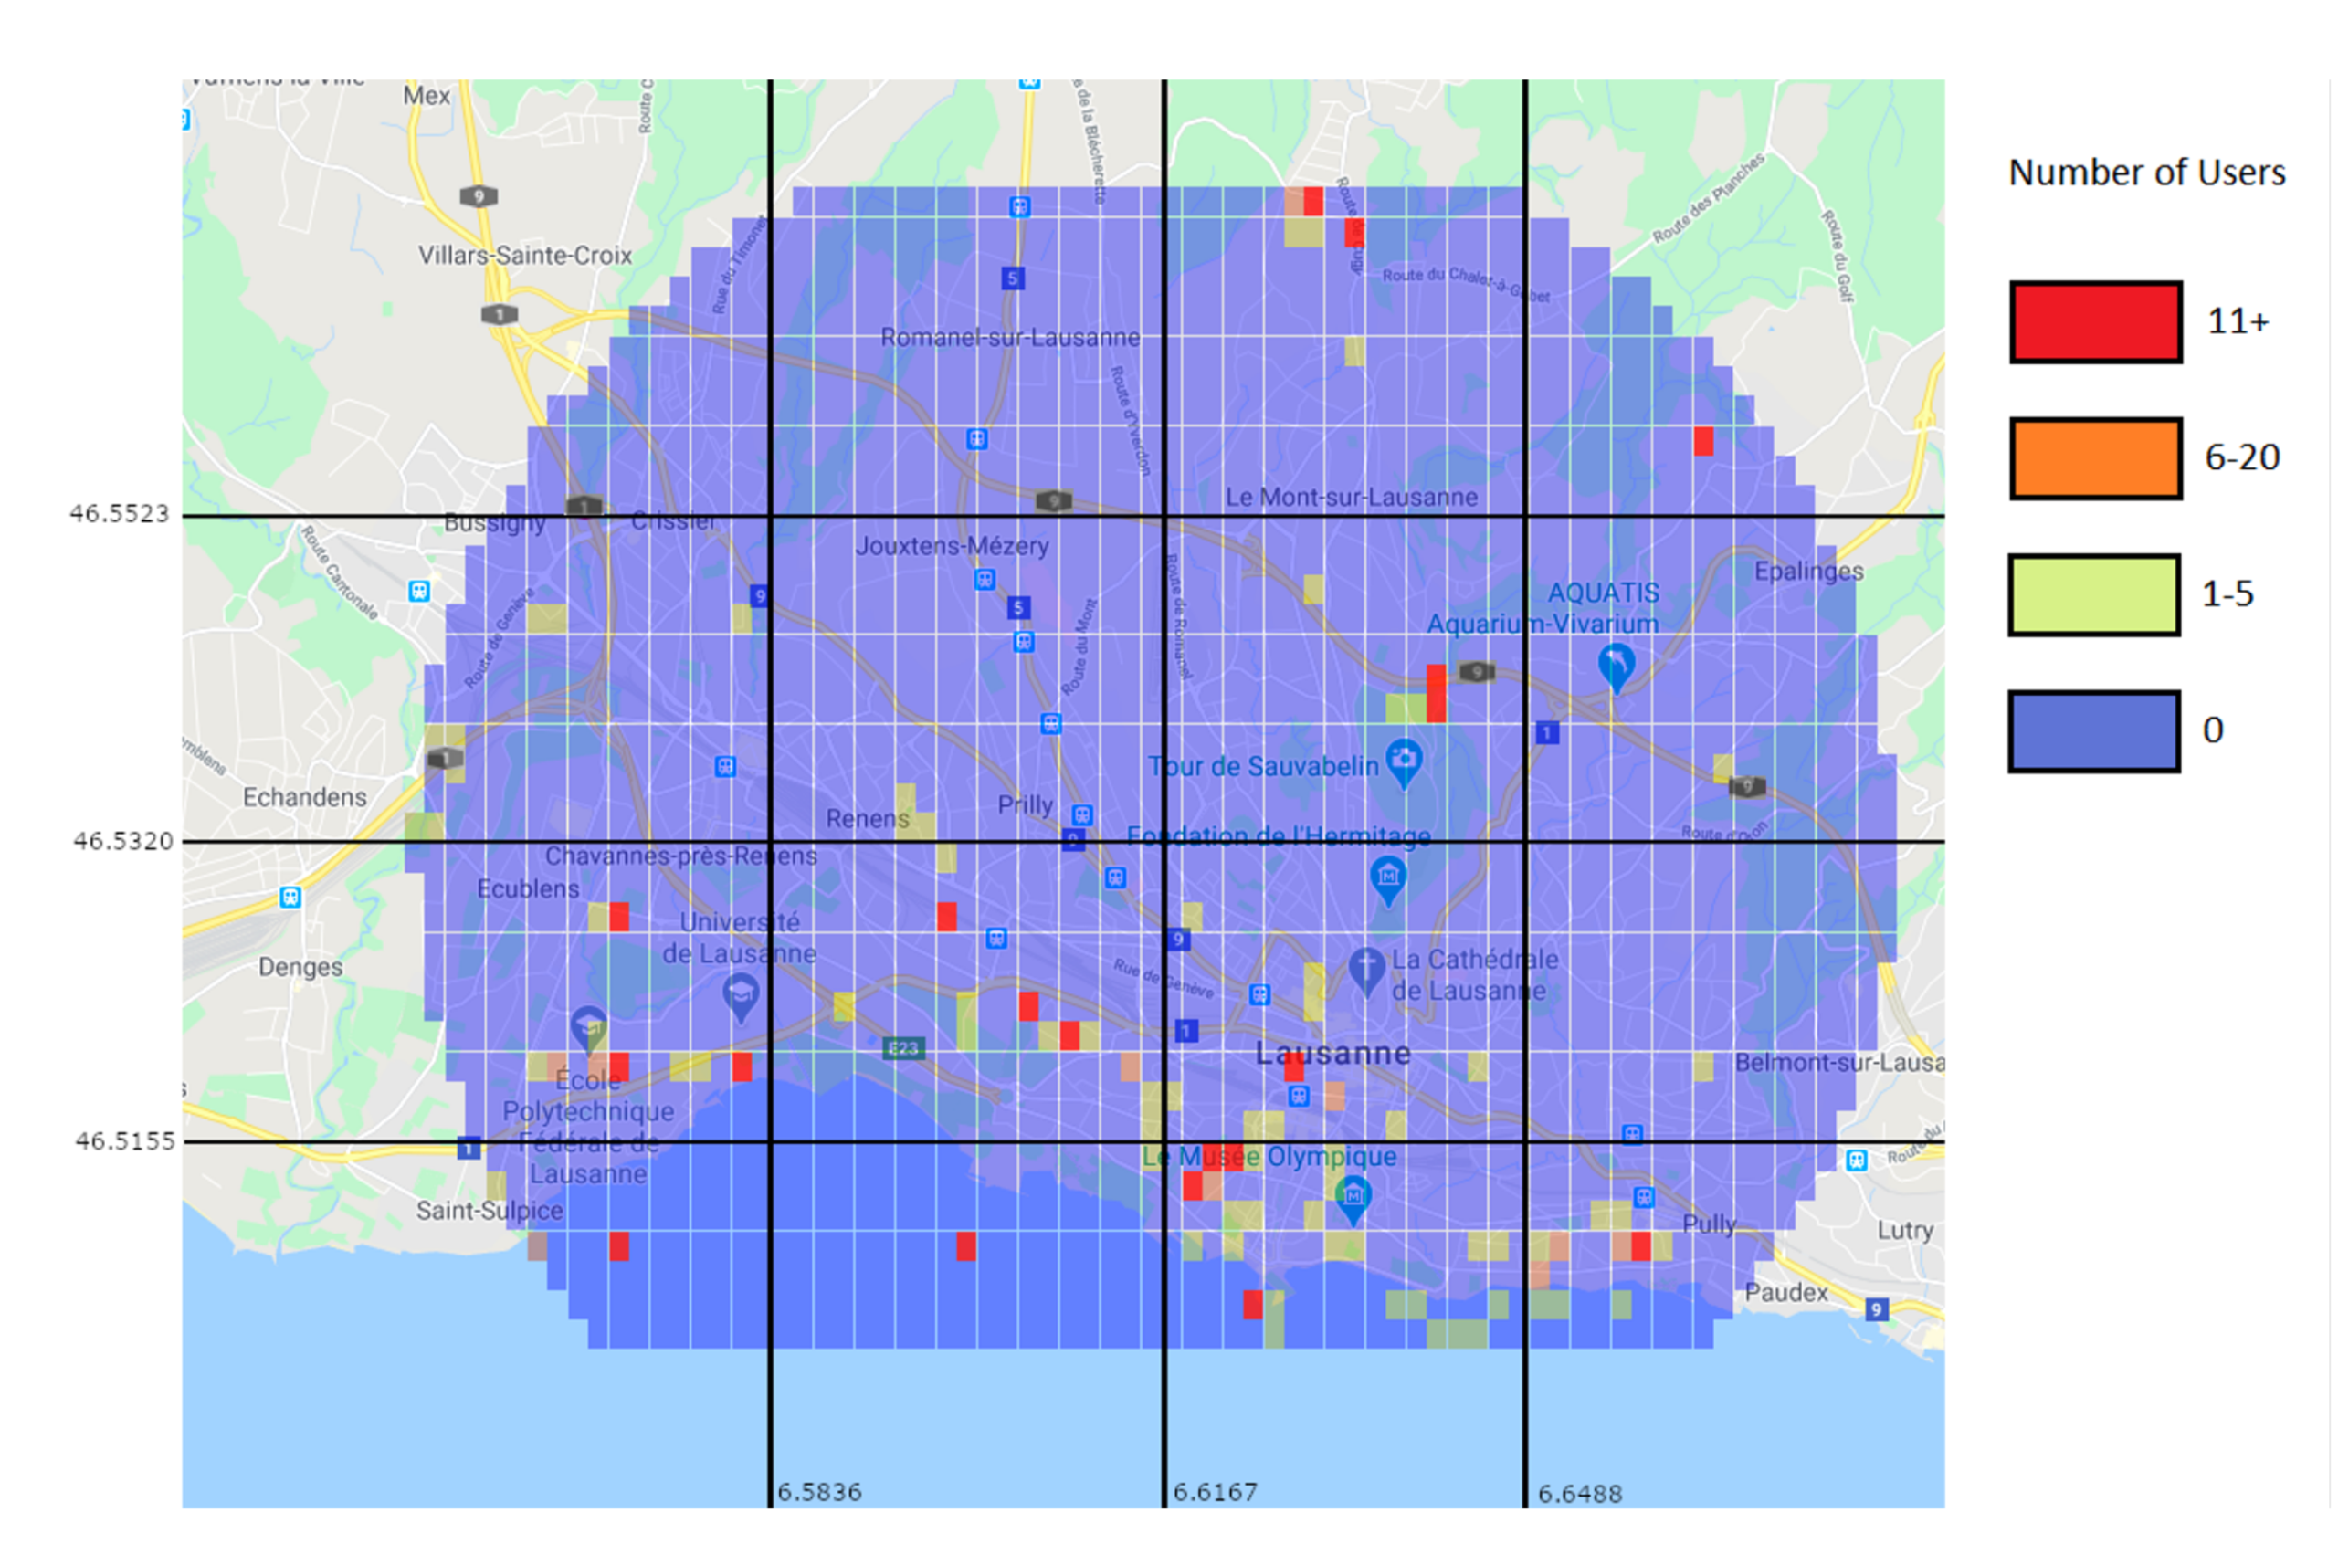Click the Tour de Sauvabelin camera pin
Image resolution: width=2338 pixels, height=1565 pixels.
(1404, 761)
